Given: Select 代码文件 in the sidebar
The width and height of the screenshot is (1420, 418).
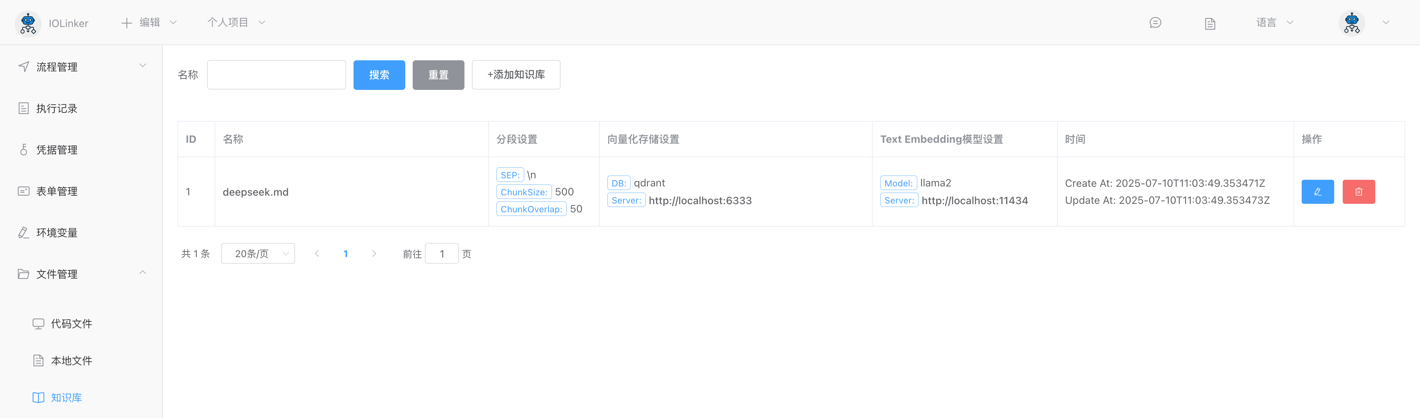Looking at the screenshot, I should point(71,324).
